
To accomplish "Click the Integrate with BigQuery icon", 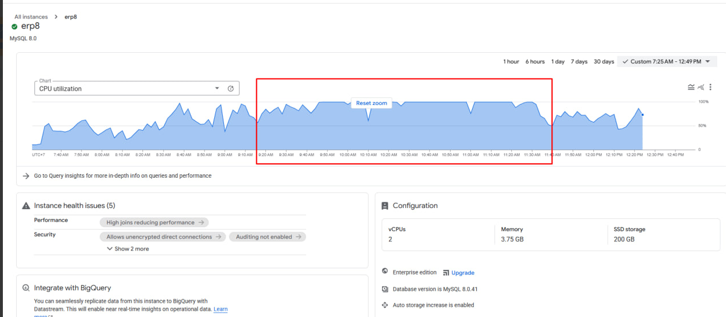I will pyautogui.click(x=26, y=288).
